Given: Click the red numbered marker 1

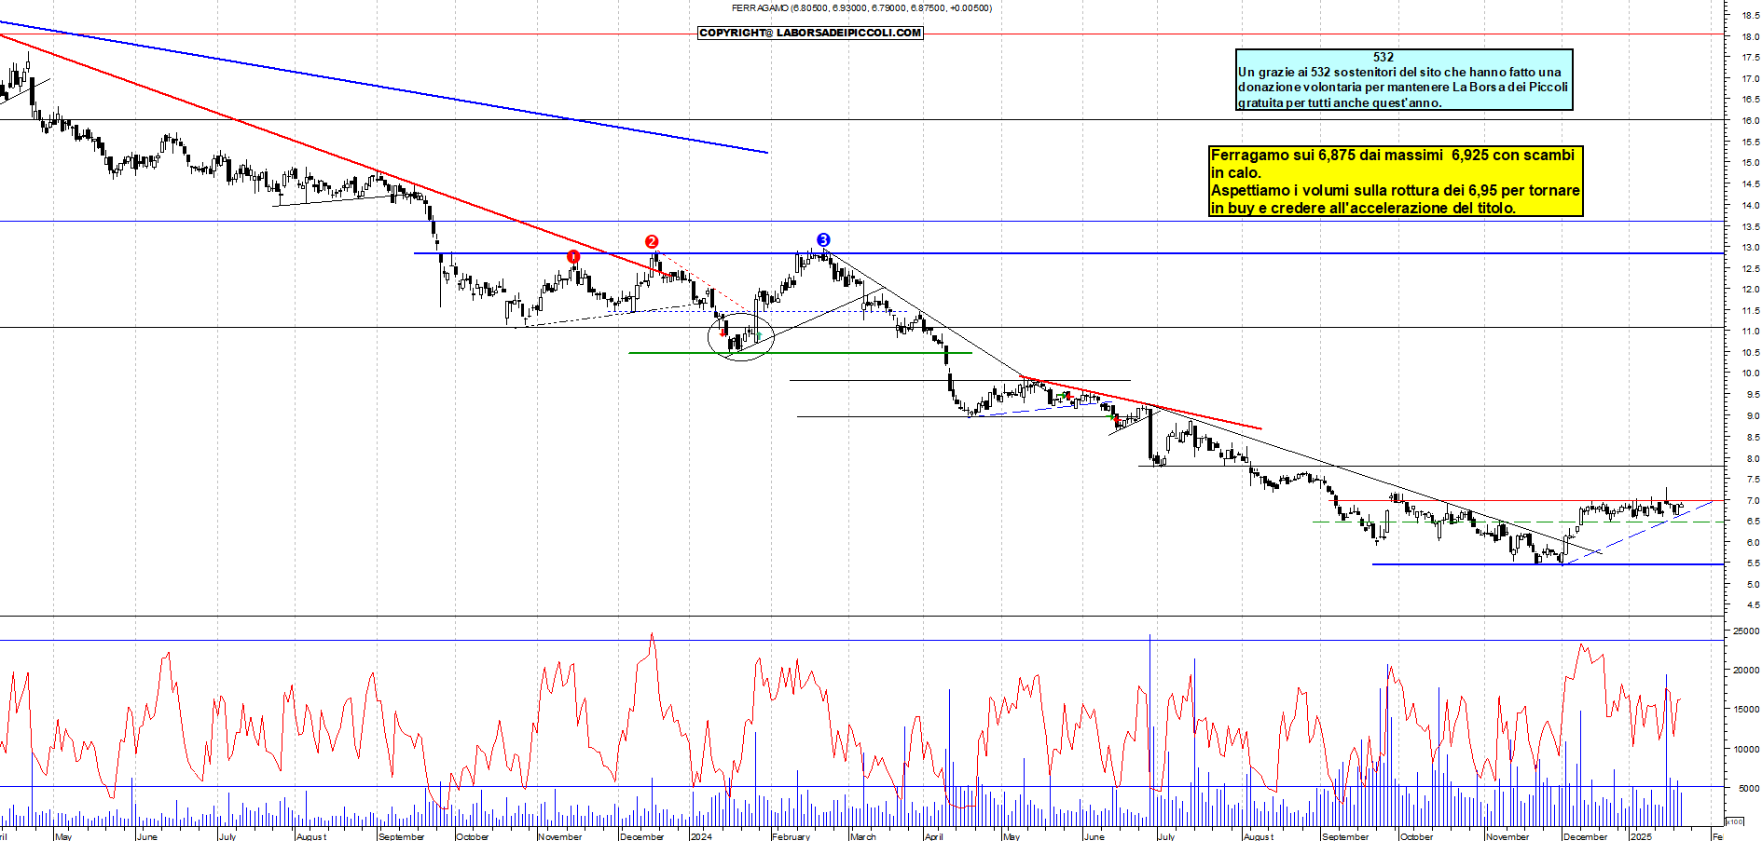Looking at the screenshot, I should pos(573,256).
